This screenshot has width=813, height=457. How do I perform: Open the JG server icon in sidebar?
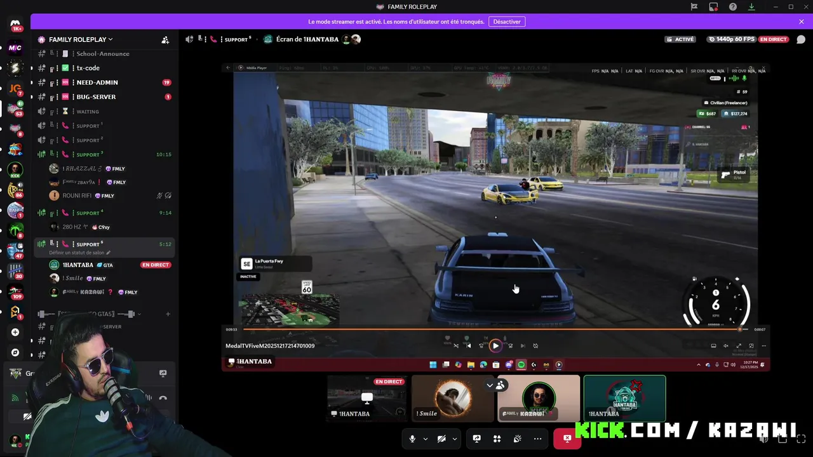click(x=15, y=89)
